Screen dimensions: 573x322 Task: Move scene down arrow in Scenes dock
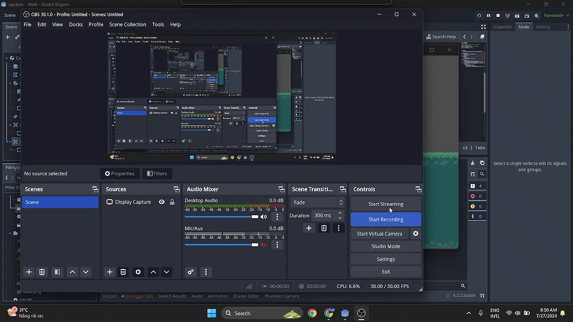pyautogui.click(x=86, y=272)
